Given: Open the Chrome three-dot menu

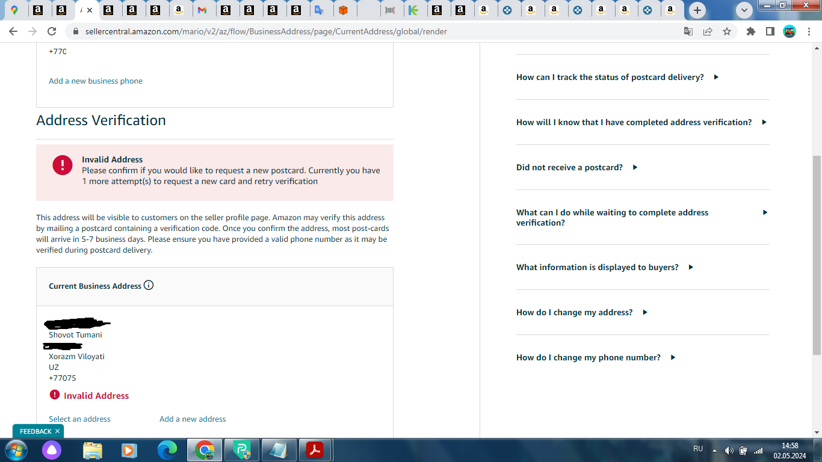Looking at the screenshot, I should pos(808,31).
